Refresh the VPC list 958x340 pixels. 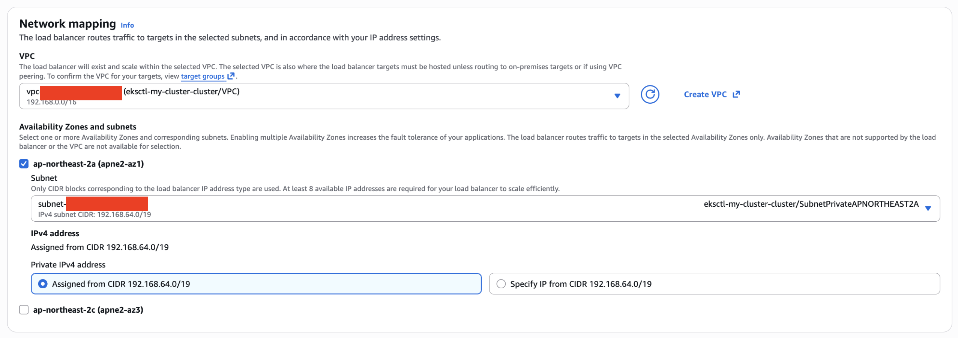[x=650, y=94]
